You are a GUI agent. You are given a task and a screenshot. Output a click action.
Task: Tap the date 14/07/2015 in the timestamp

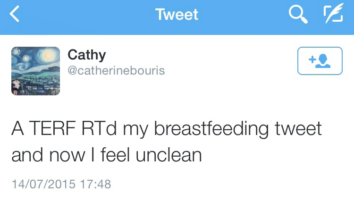(43, 183)
